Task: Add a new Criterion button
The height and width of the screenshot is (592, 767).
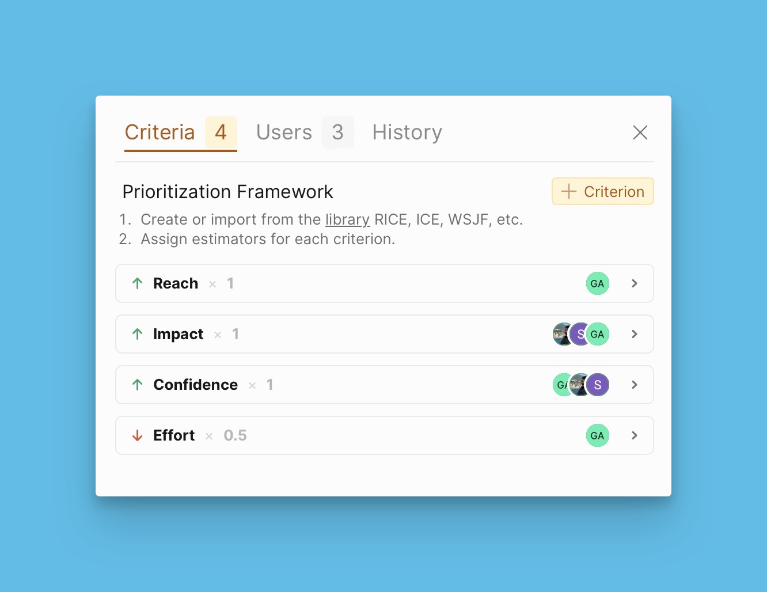Action: click(x=602, y=191)
